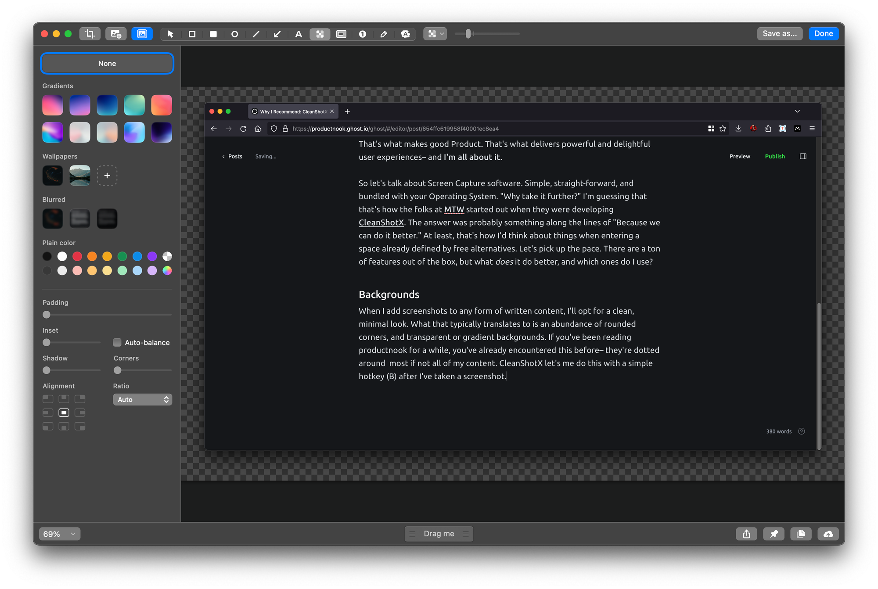Set alignment to top-right

80,399
